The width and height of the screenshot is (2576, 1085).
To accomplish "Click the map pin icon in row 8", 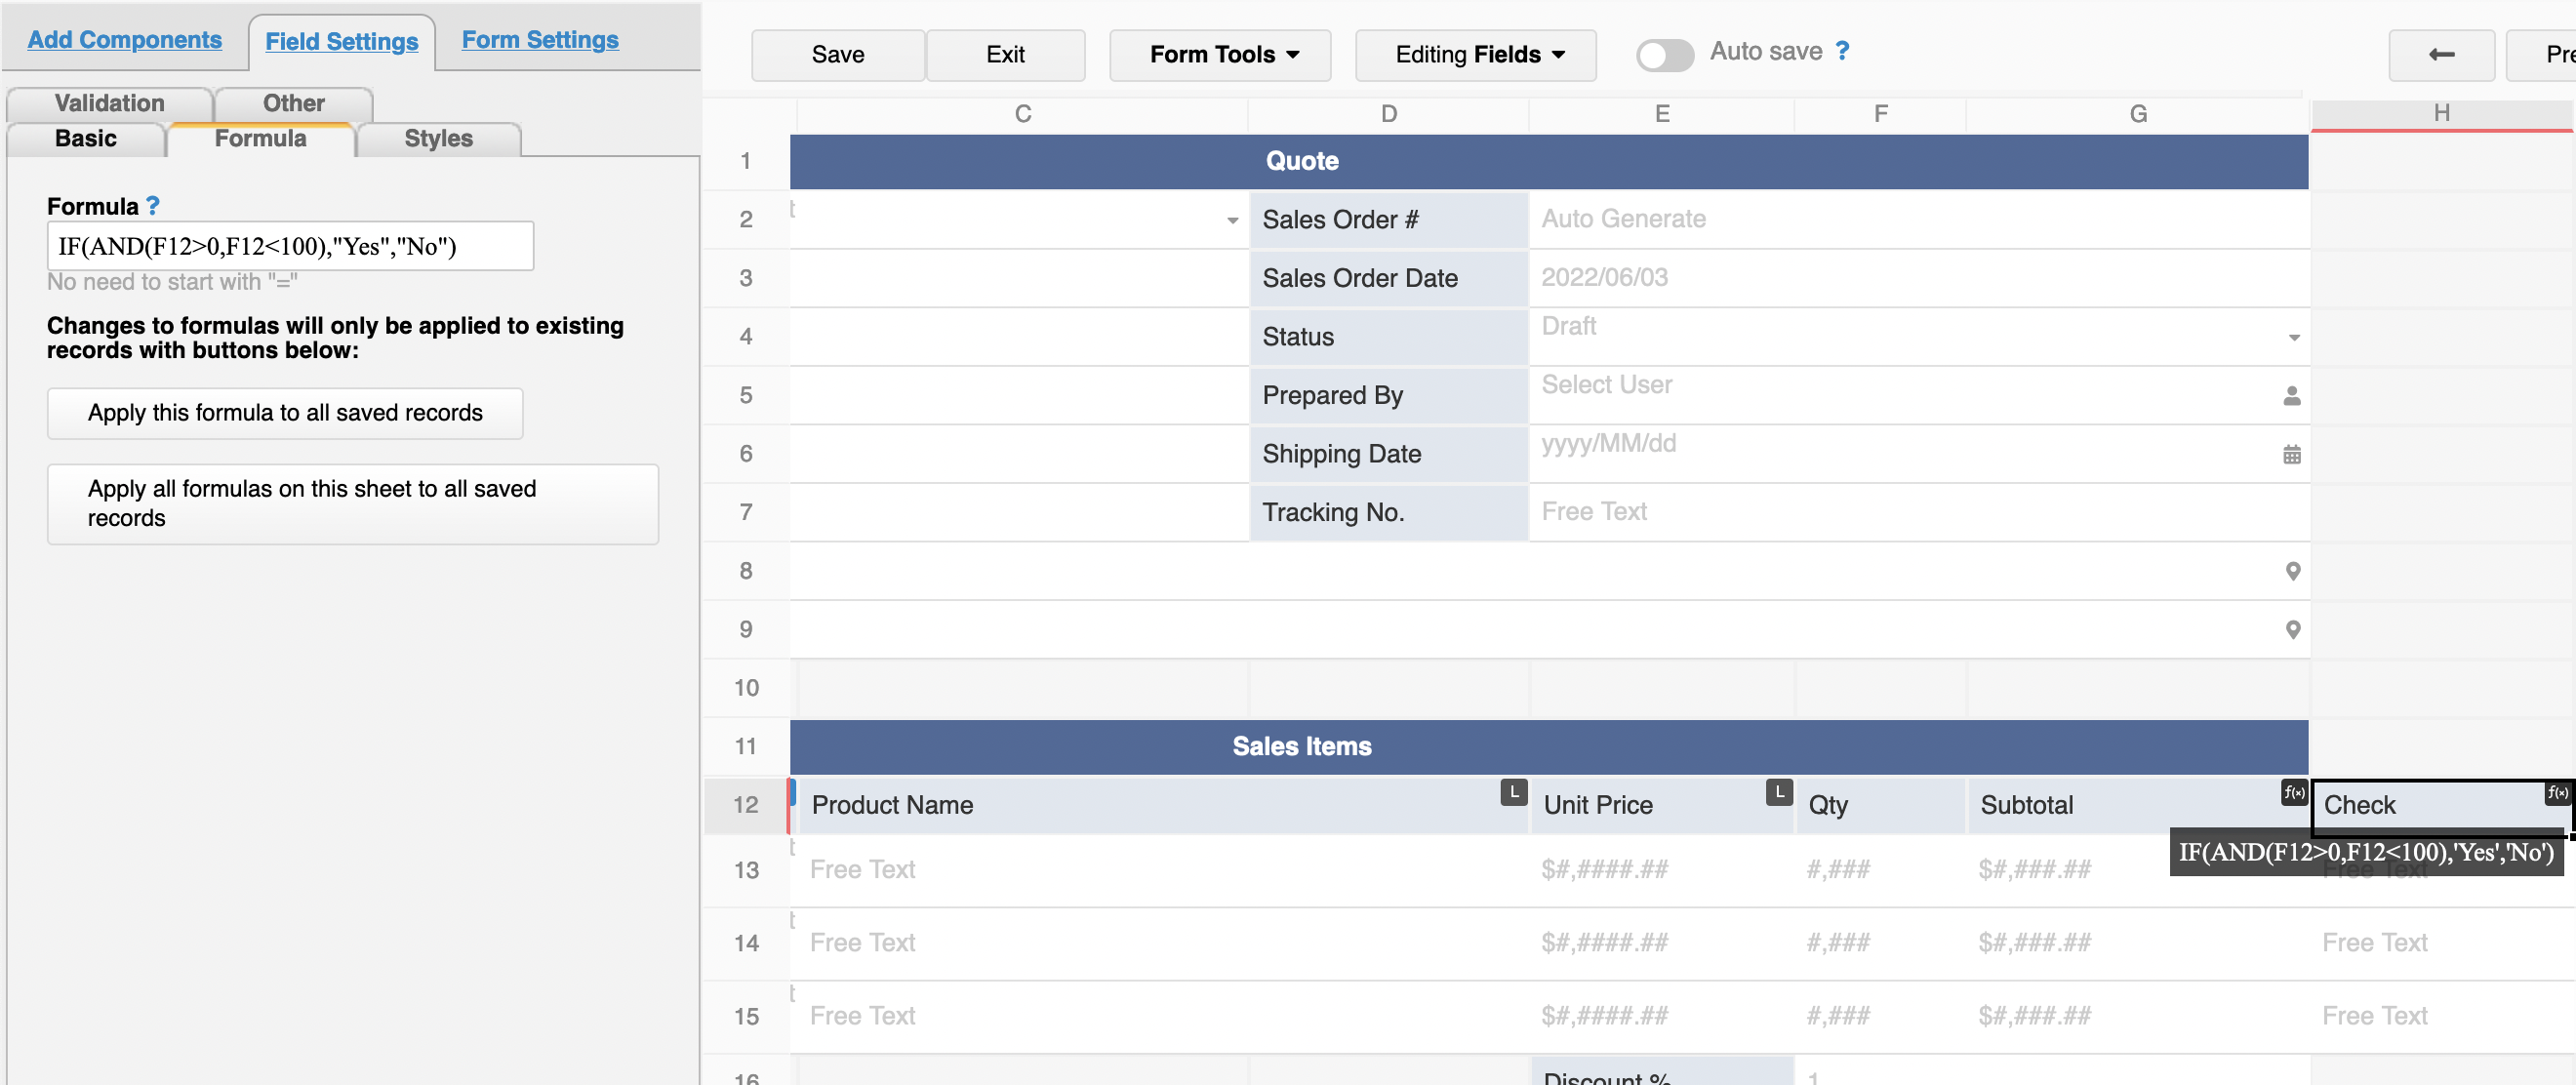I will pos(2292,571).
